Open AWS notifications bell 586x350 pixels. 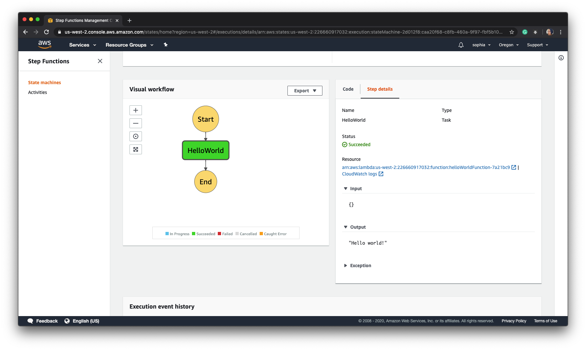tap(461, 45)
